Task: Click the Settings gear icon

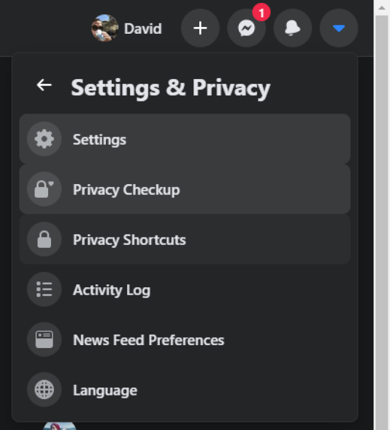Action: pos(44,139)
